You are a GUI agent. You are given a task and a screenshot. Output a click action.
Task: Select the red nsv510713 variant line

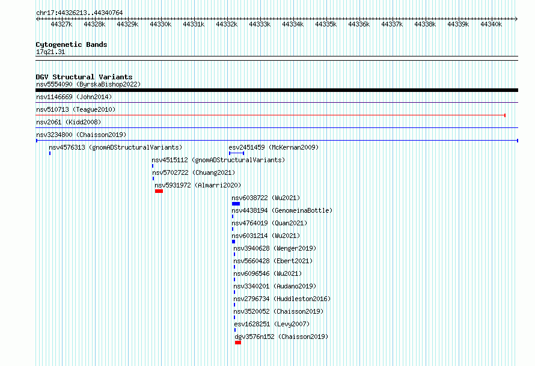tap(271, 115)
